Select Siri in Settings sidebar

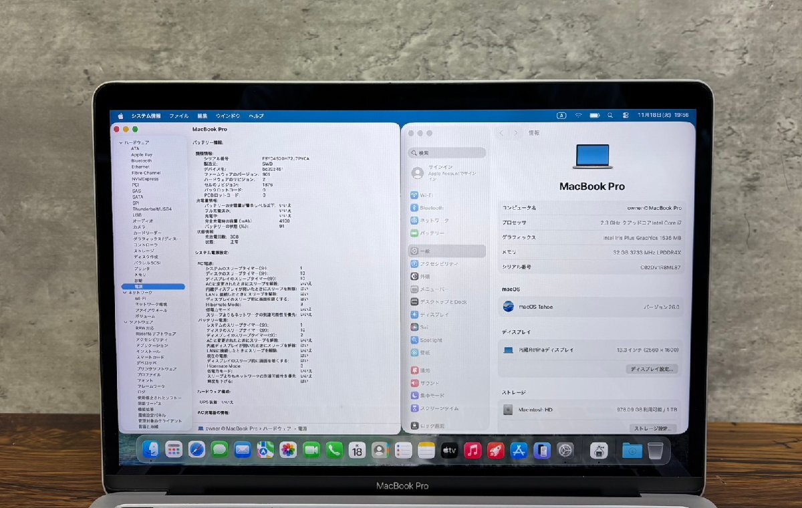[x=447, y=327]
